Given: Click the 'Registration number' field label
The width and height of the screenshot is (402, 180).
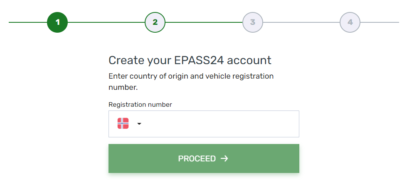Looking at the screenshot, I should (140, 105).
